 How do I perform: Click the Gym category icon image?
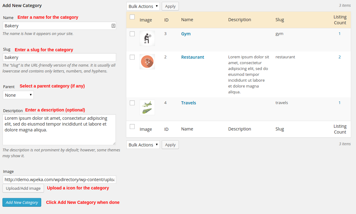(x=147, y=38)
